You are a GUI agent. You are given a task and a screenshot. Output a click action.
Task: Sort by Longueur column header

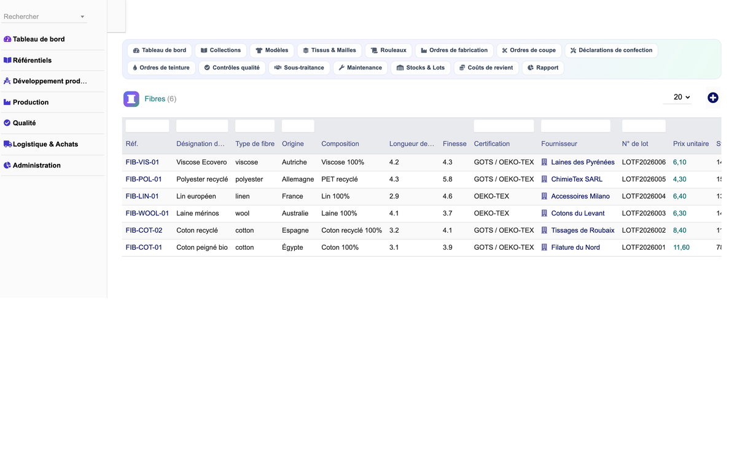coord(411,144)
